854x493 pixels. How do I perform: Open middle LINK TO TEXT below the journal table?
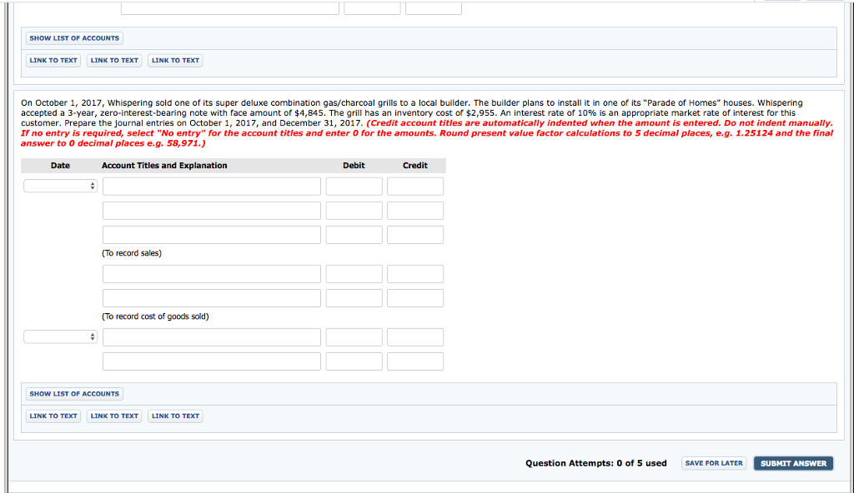click(x=114, y=416)
